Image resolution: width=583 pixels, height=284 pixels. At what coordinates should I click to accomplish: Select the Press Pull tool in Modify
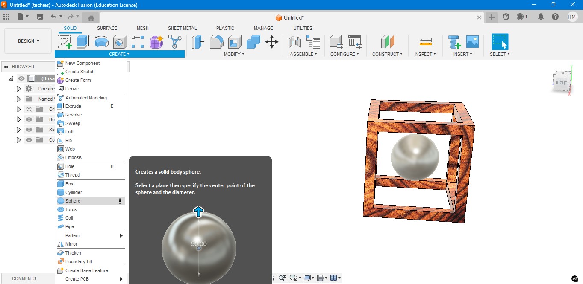coord(197,41)
